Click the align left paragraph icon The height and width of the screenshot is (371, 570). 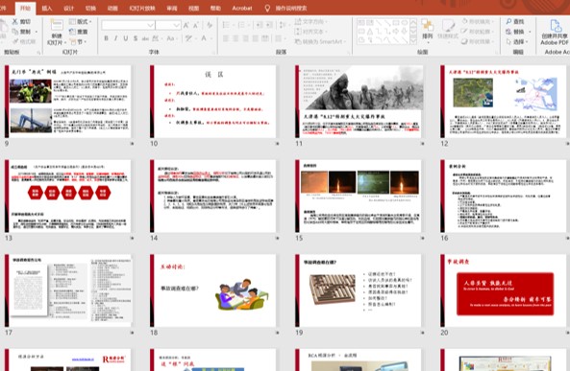(226, 38)
